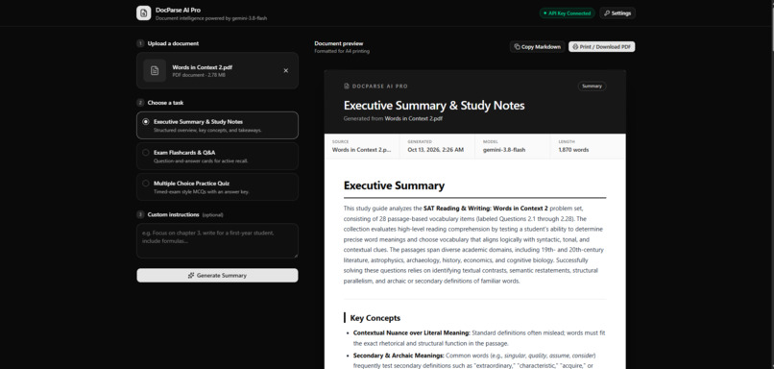Select Multiple Choice Practice Quiz task
The width and height of the screenshot is (774, 369).
point(217,186)
